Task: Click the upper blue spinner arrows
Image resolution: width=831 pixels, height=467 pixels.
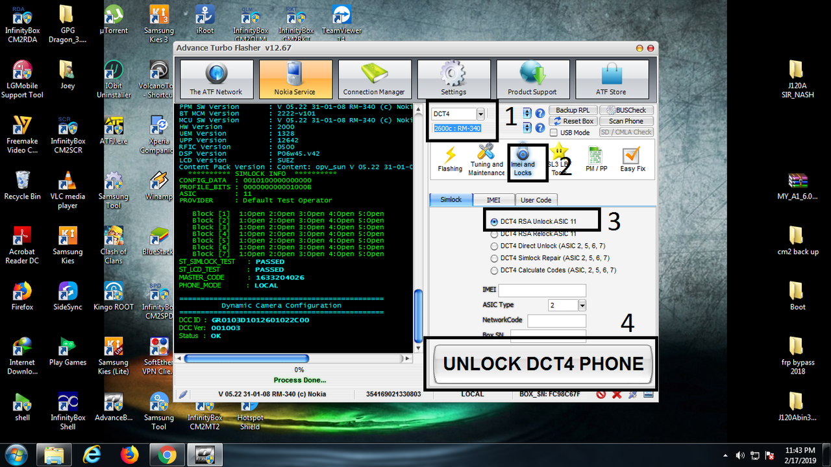Action: [527, 114]
